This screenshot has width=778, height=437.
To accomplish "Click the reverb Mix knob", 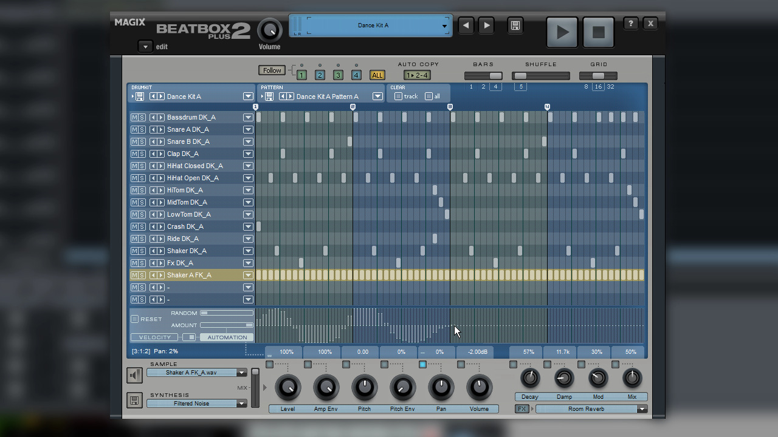I will (632, 378).
